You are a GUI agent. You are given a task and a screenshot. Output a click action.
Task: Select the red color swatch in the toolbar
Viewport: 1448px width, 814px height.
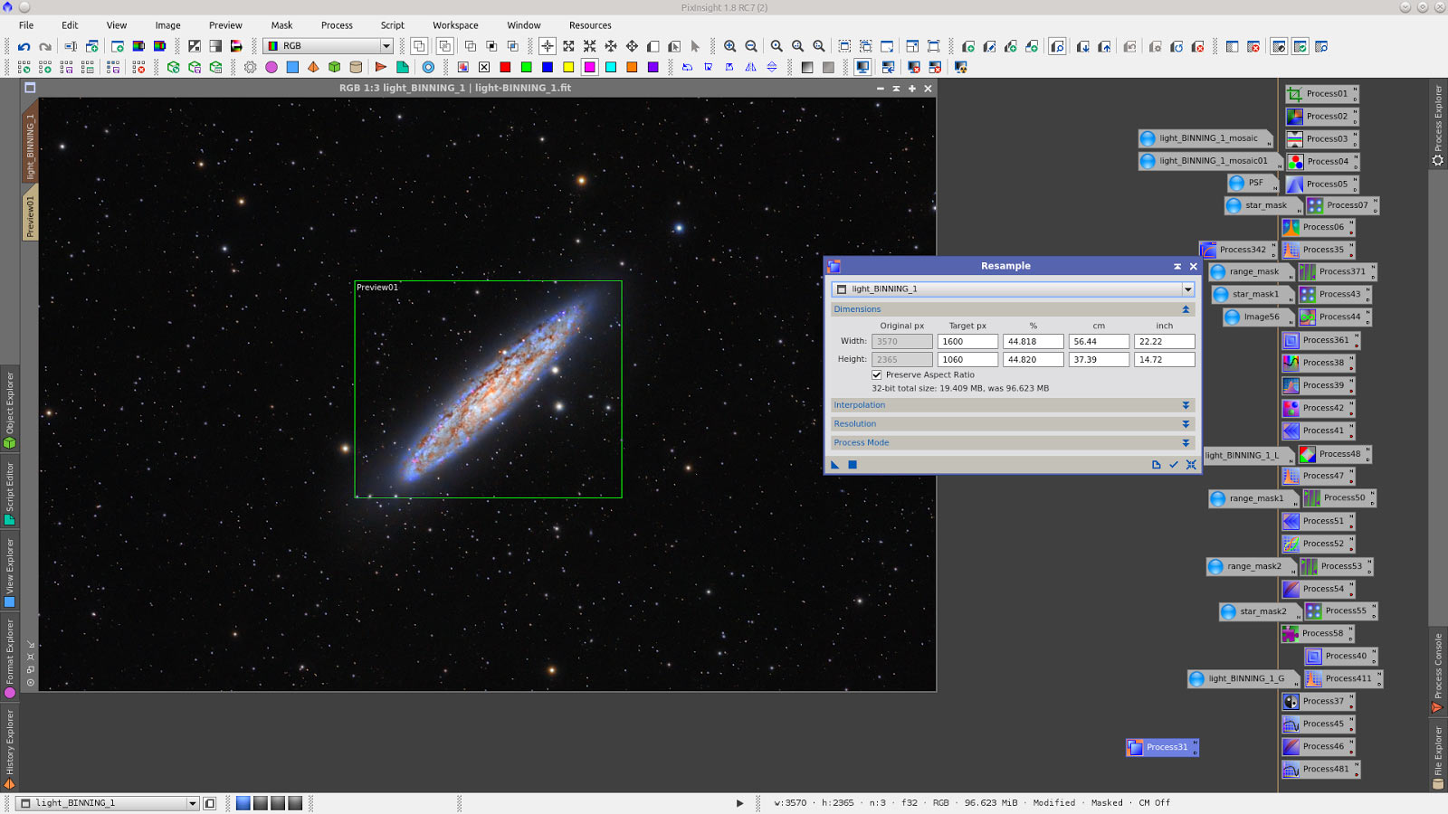coord(506,67)
